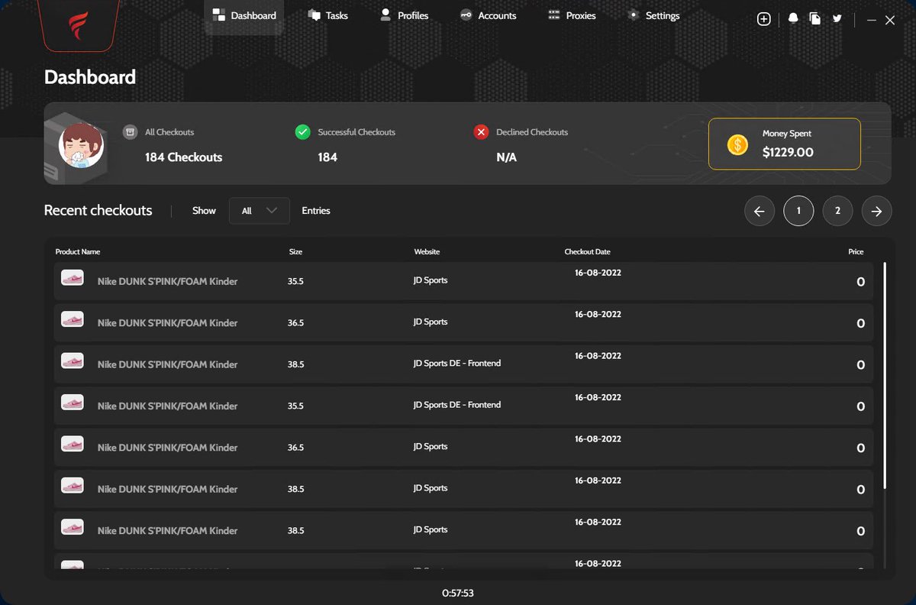Screen dimensions: 916x605
Task: Click the red Declined Checkouts X icon
Action: click(x=481, y=132)
